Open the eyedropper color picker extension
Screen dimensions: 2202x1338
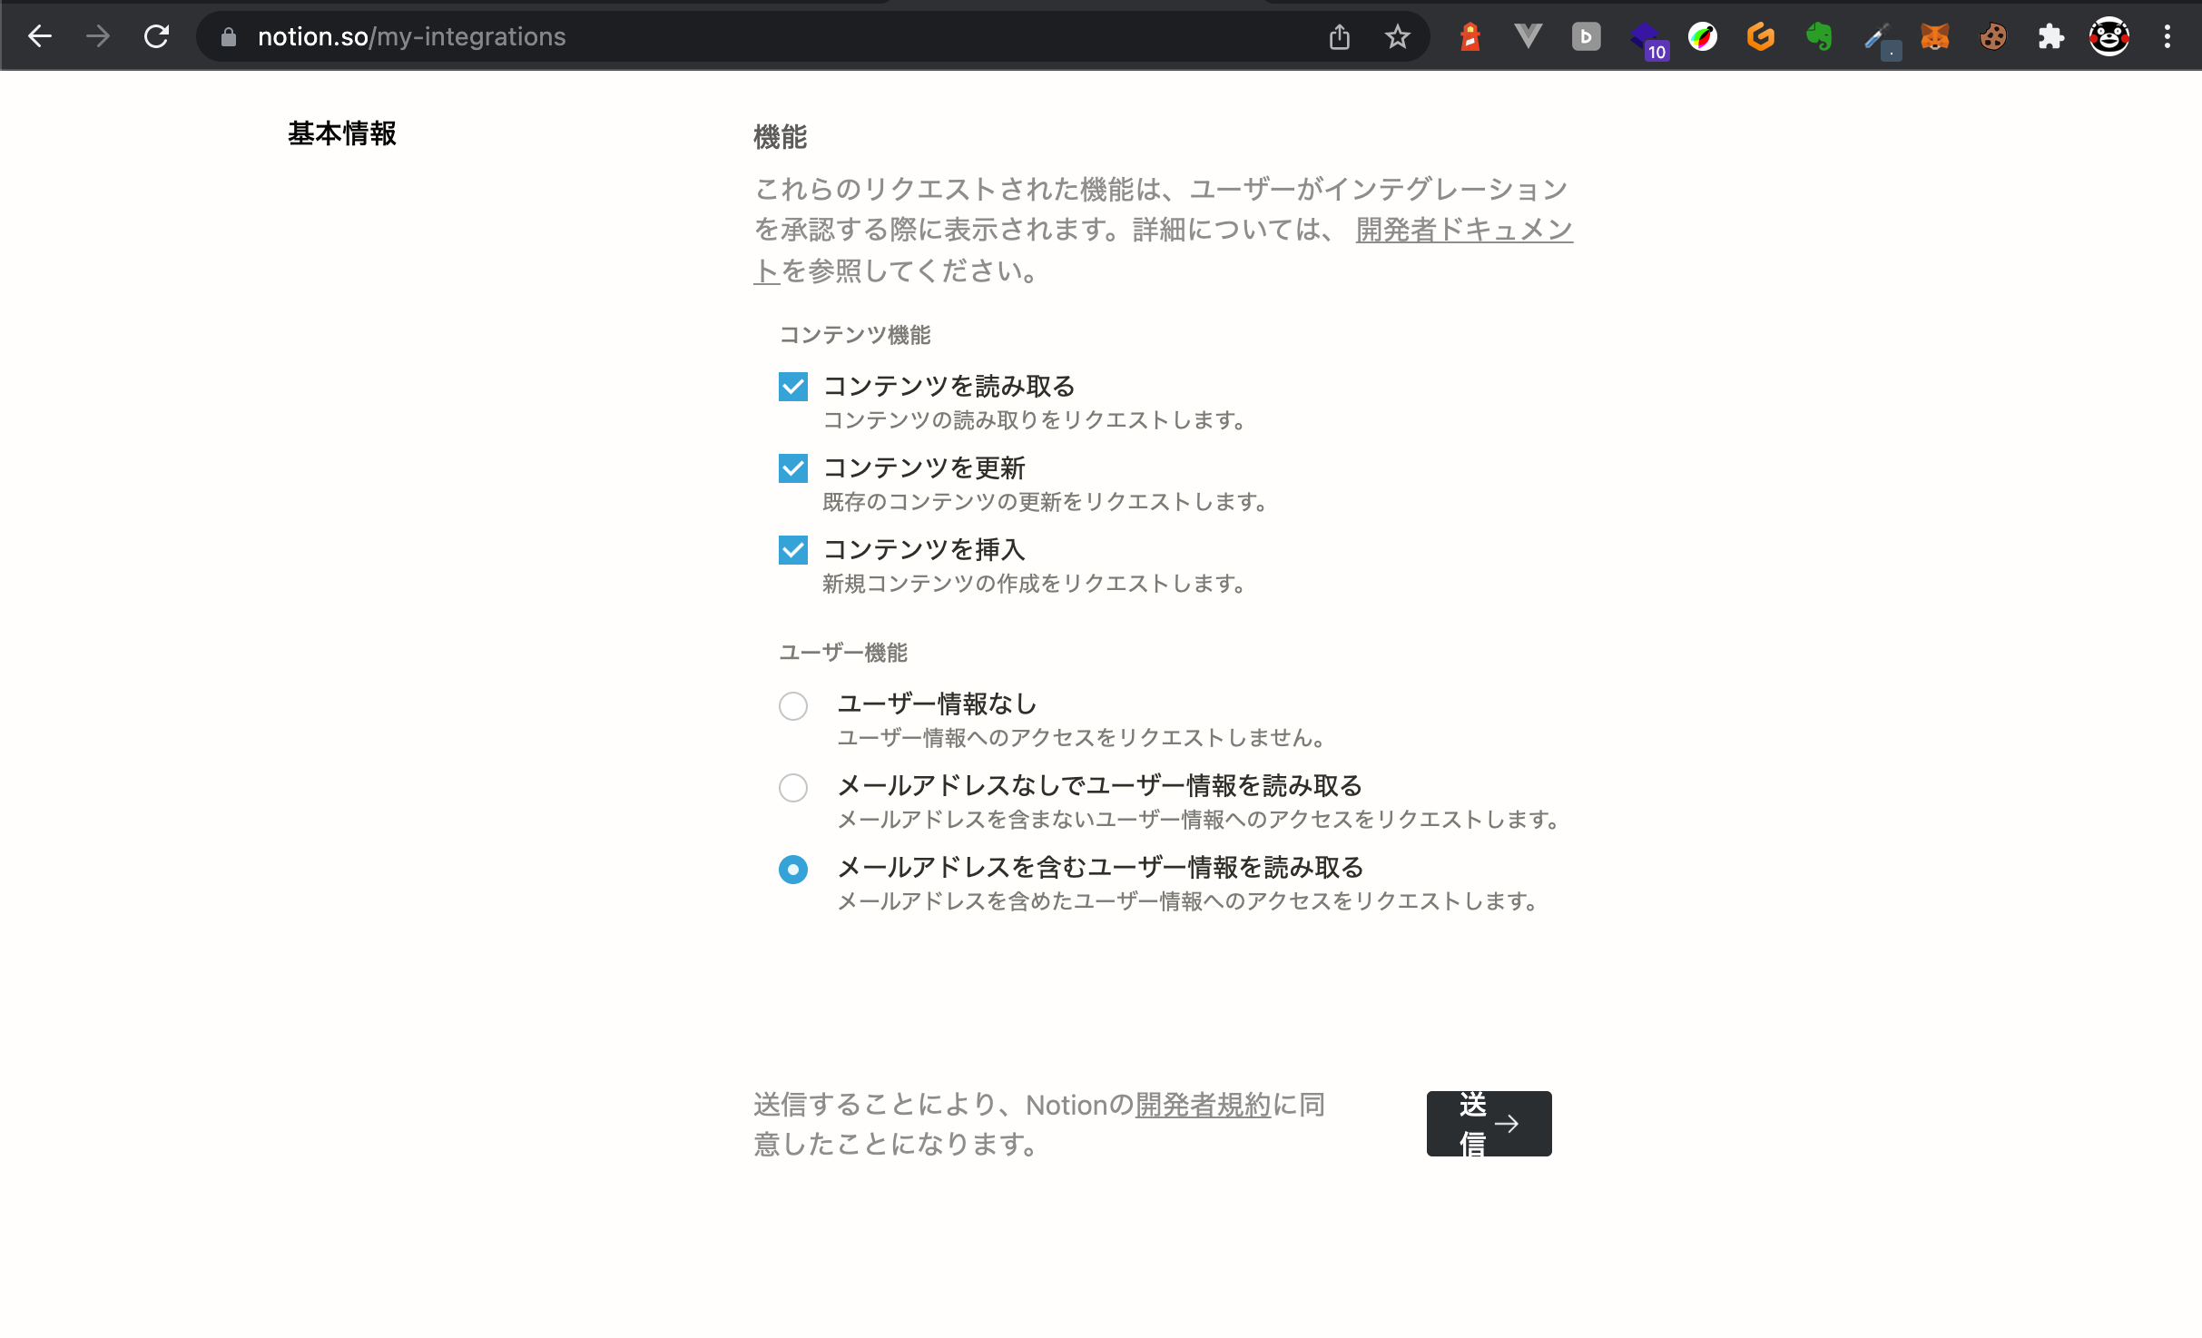[x=1879, y=36]
